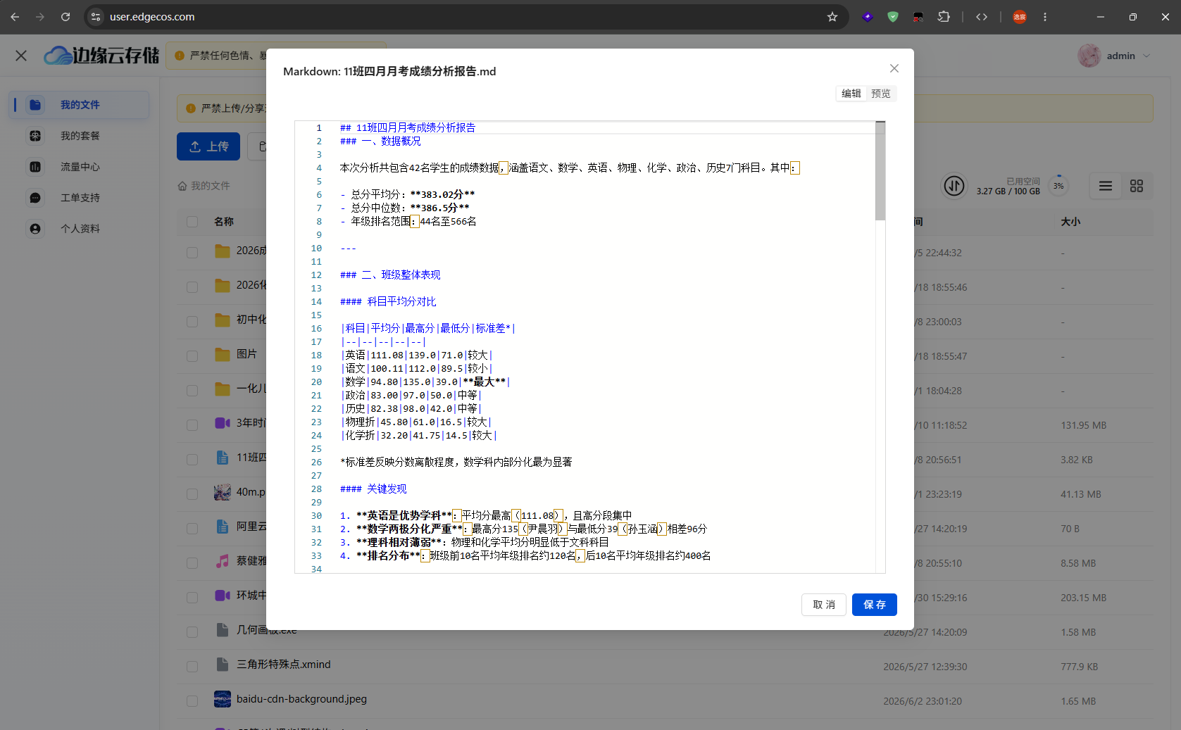Open the transfer tasks icon
Viewport: 1181px width, 730px height.
coord(954,186)
